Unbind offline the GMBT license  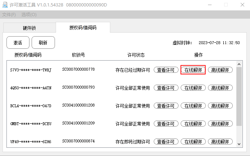[220, 124]
